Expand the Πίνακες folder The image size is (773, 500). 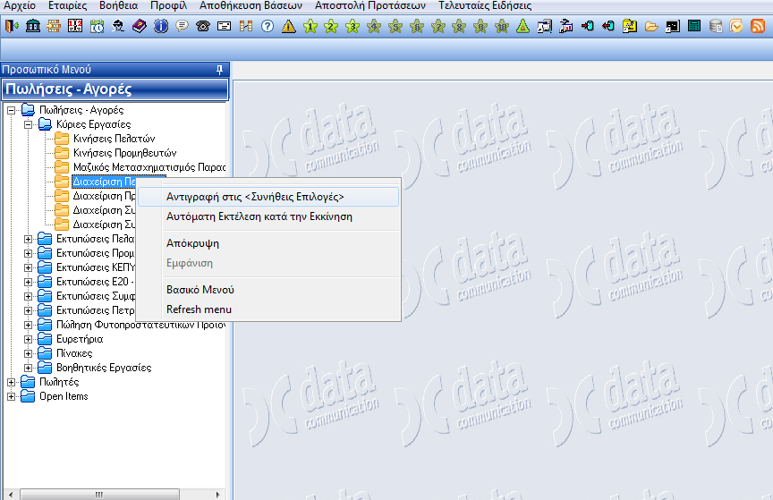click(28, 353)
